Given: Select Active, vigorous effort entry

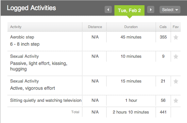Looking at the screenshot, I should click(32, 88).
